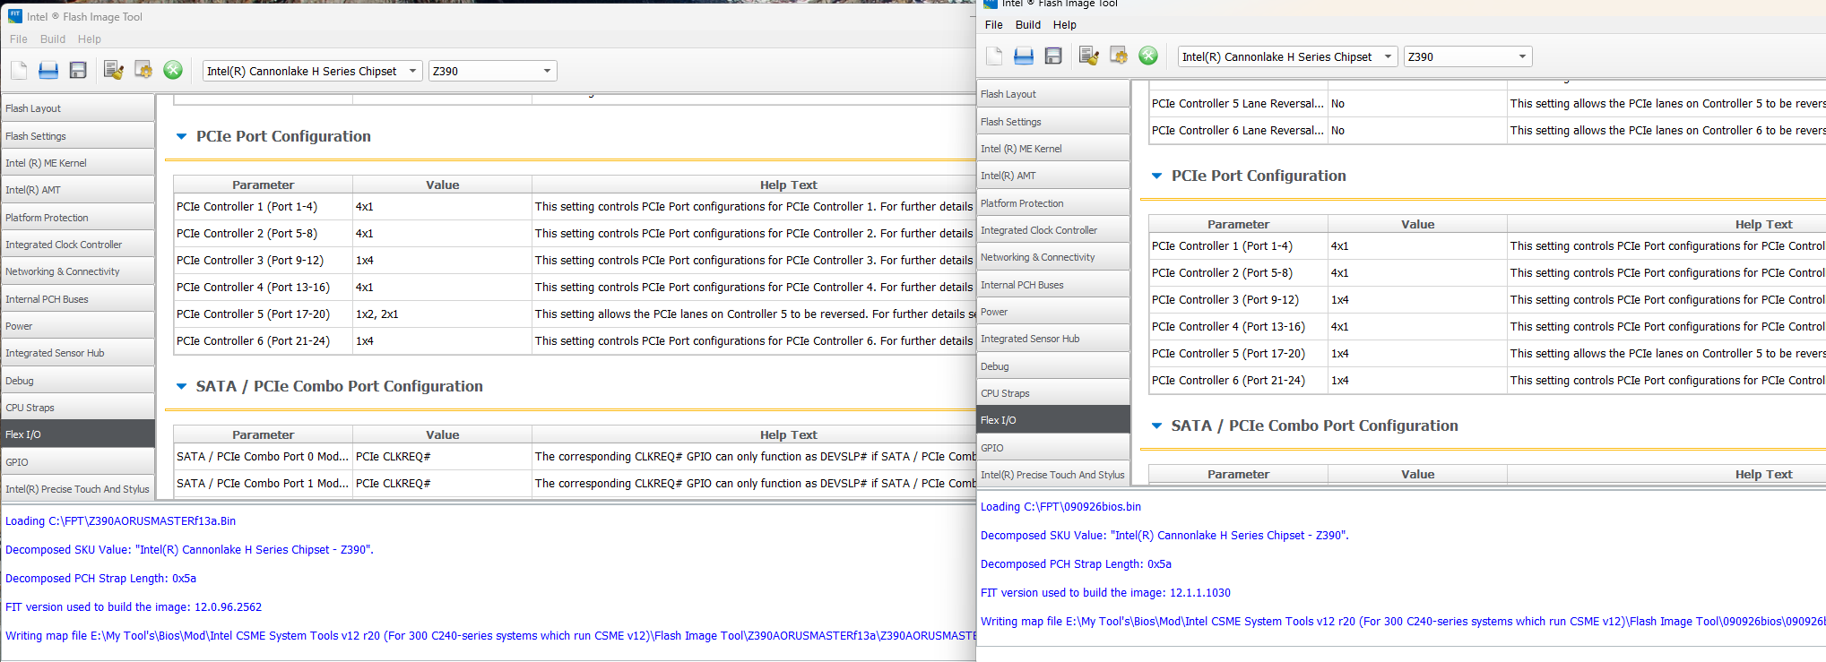This screenshot has height=662, width=1826.
Task: Click Open output folder icon in left window
Action: coord(143,71)
